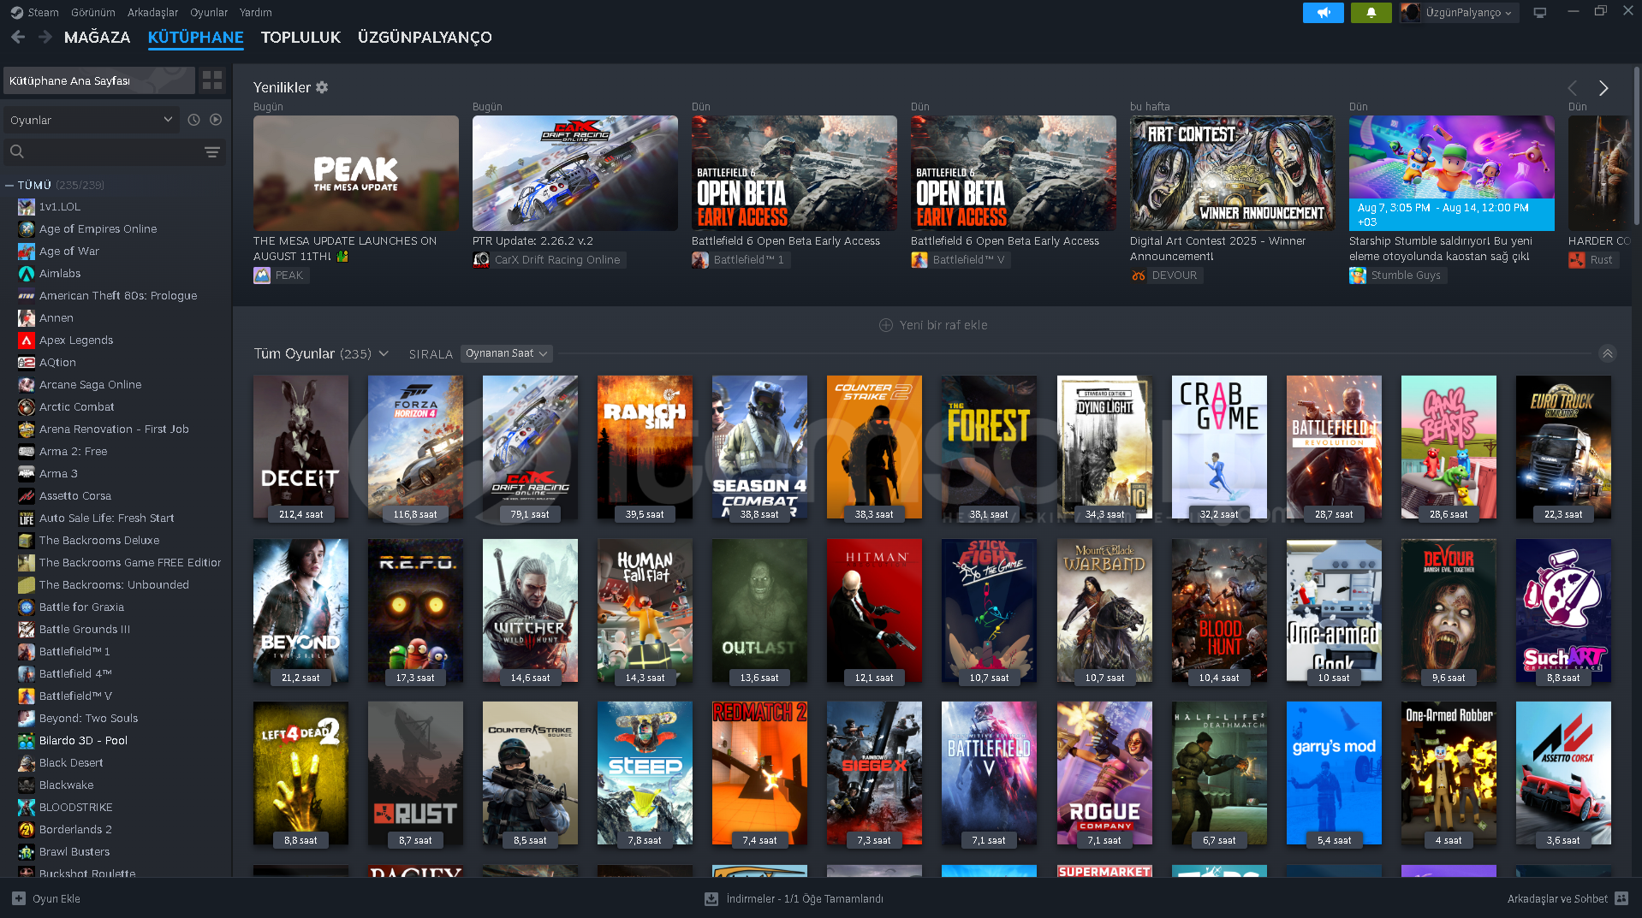Switch to MAĞAZA tab
The height and width of the screenshot is (918, 1642).
(98, 38)
